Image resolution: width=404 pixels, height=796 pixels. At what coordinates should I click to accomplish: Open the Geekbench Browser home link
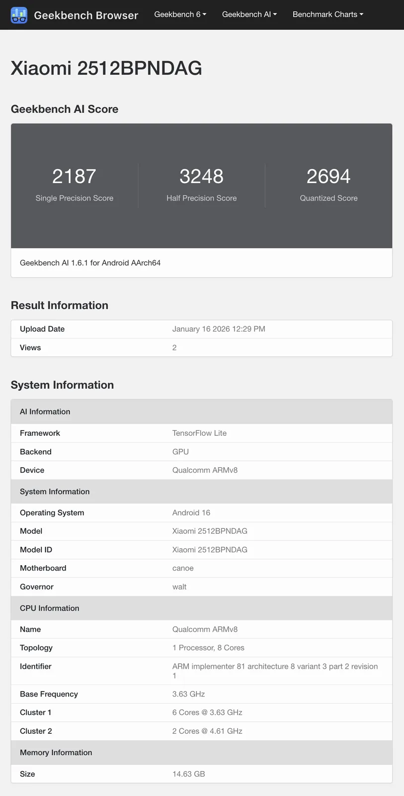(86, 15)
